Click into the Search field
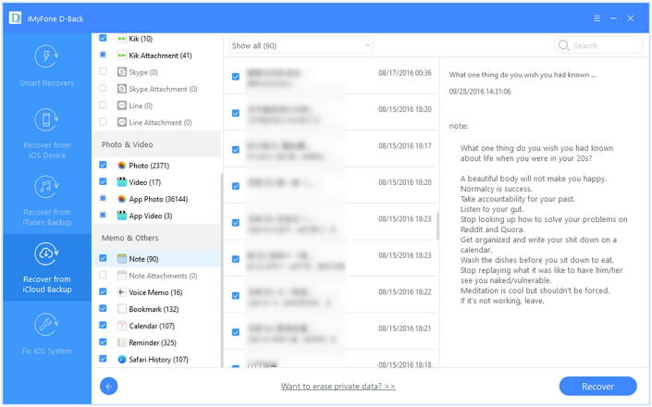652x407 pixels. tap(604, 45)
